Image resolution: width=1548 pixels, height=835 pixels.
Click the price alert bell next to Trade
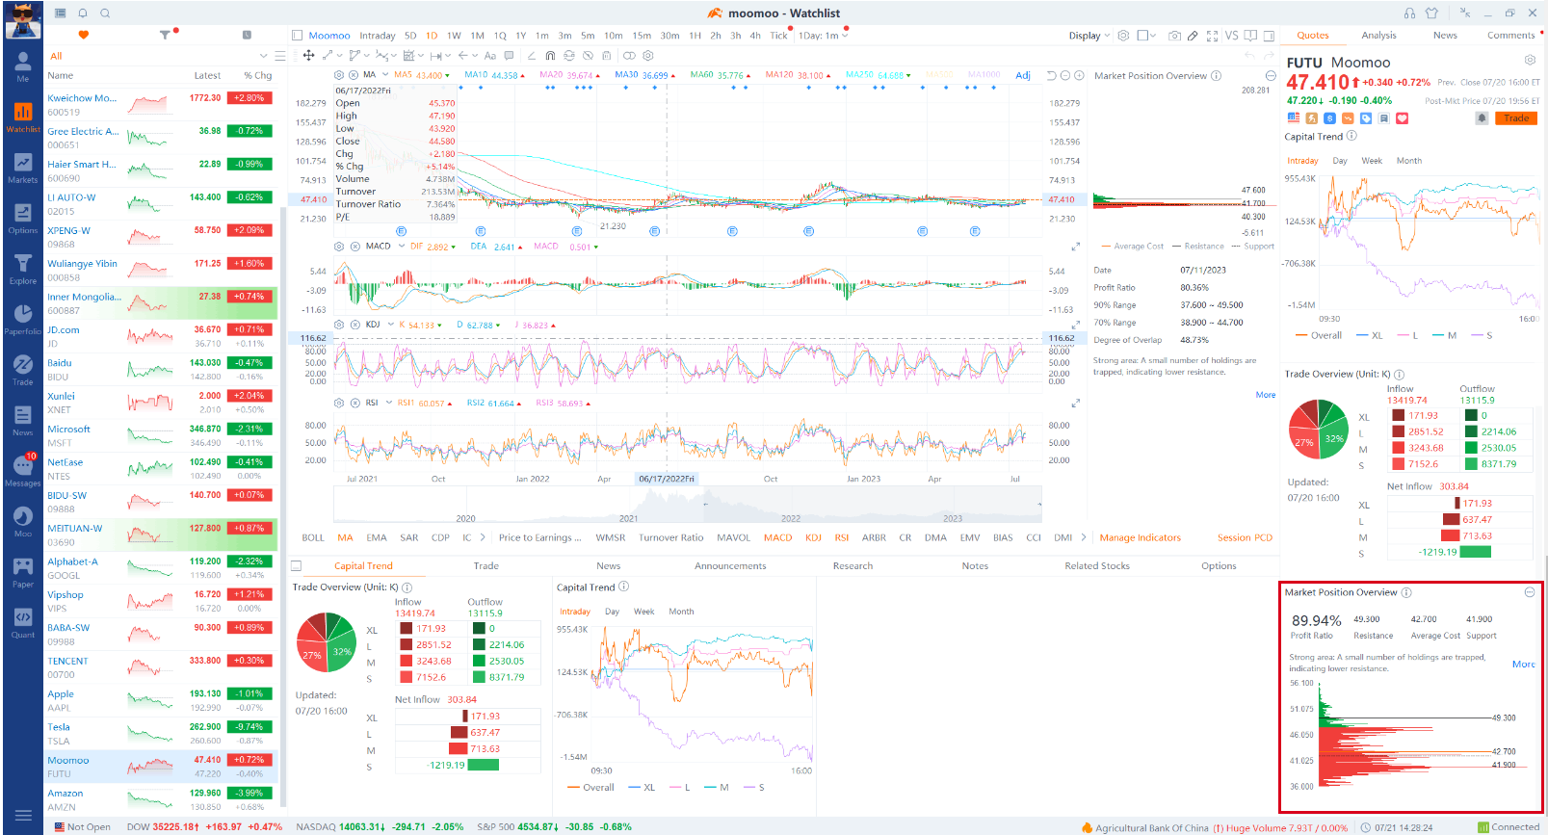(x=1482, y=118)
